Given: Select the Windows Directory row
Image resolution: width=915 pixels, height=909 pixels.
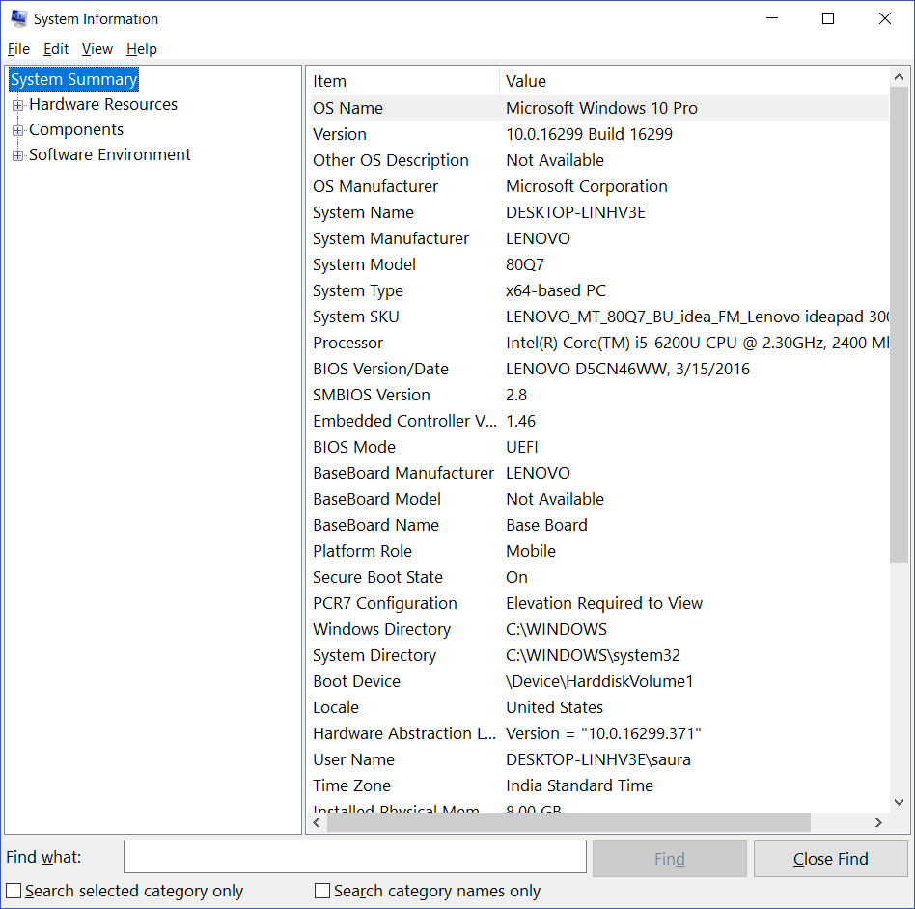Looking at the screenshot, I should click(599, 629).
